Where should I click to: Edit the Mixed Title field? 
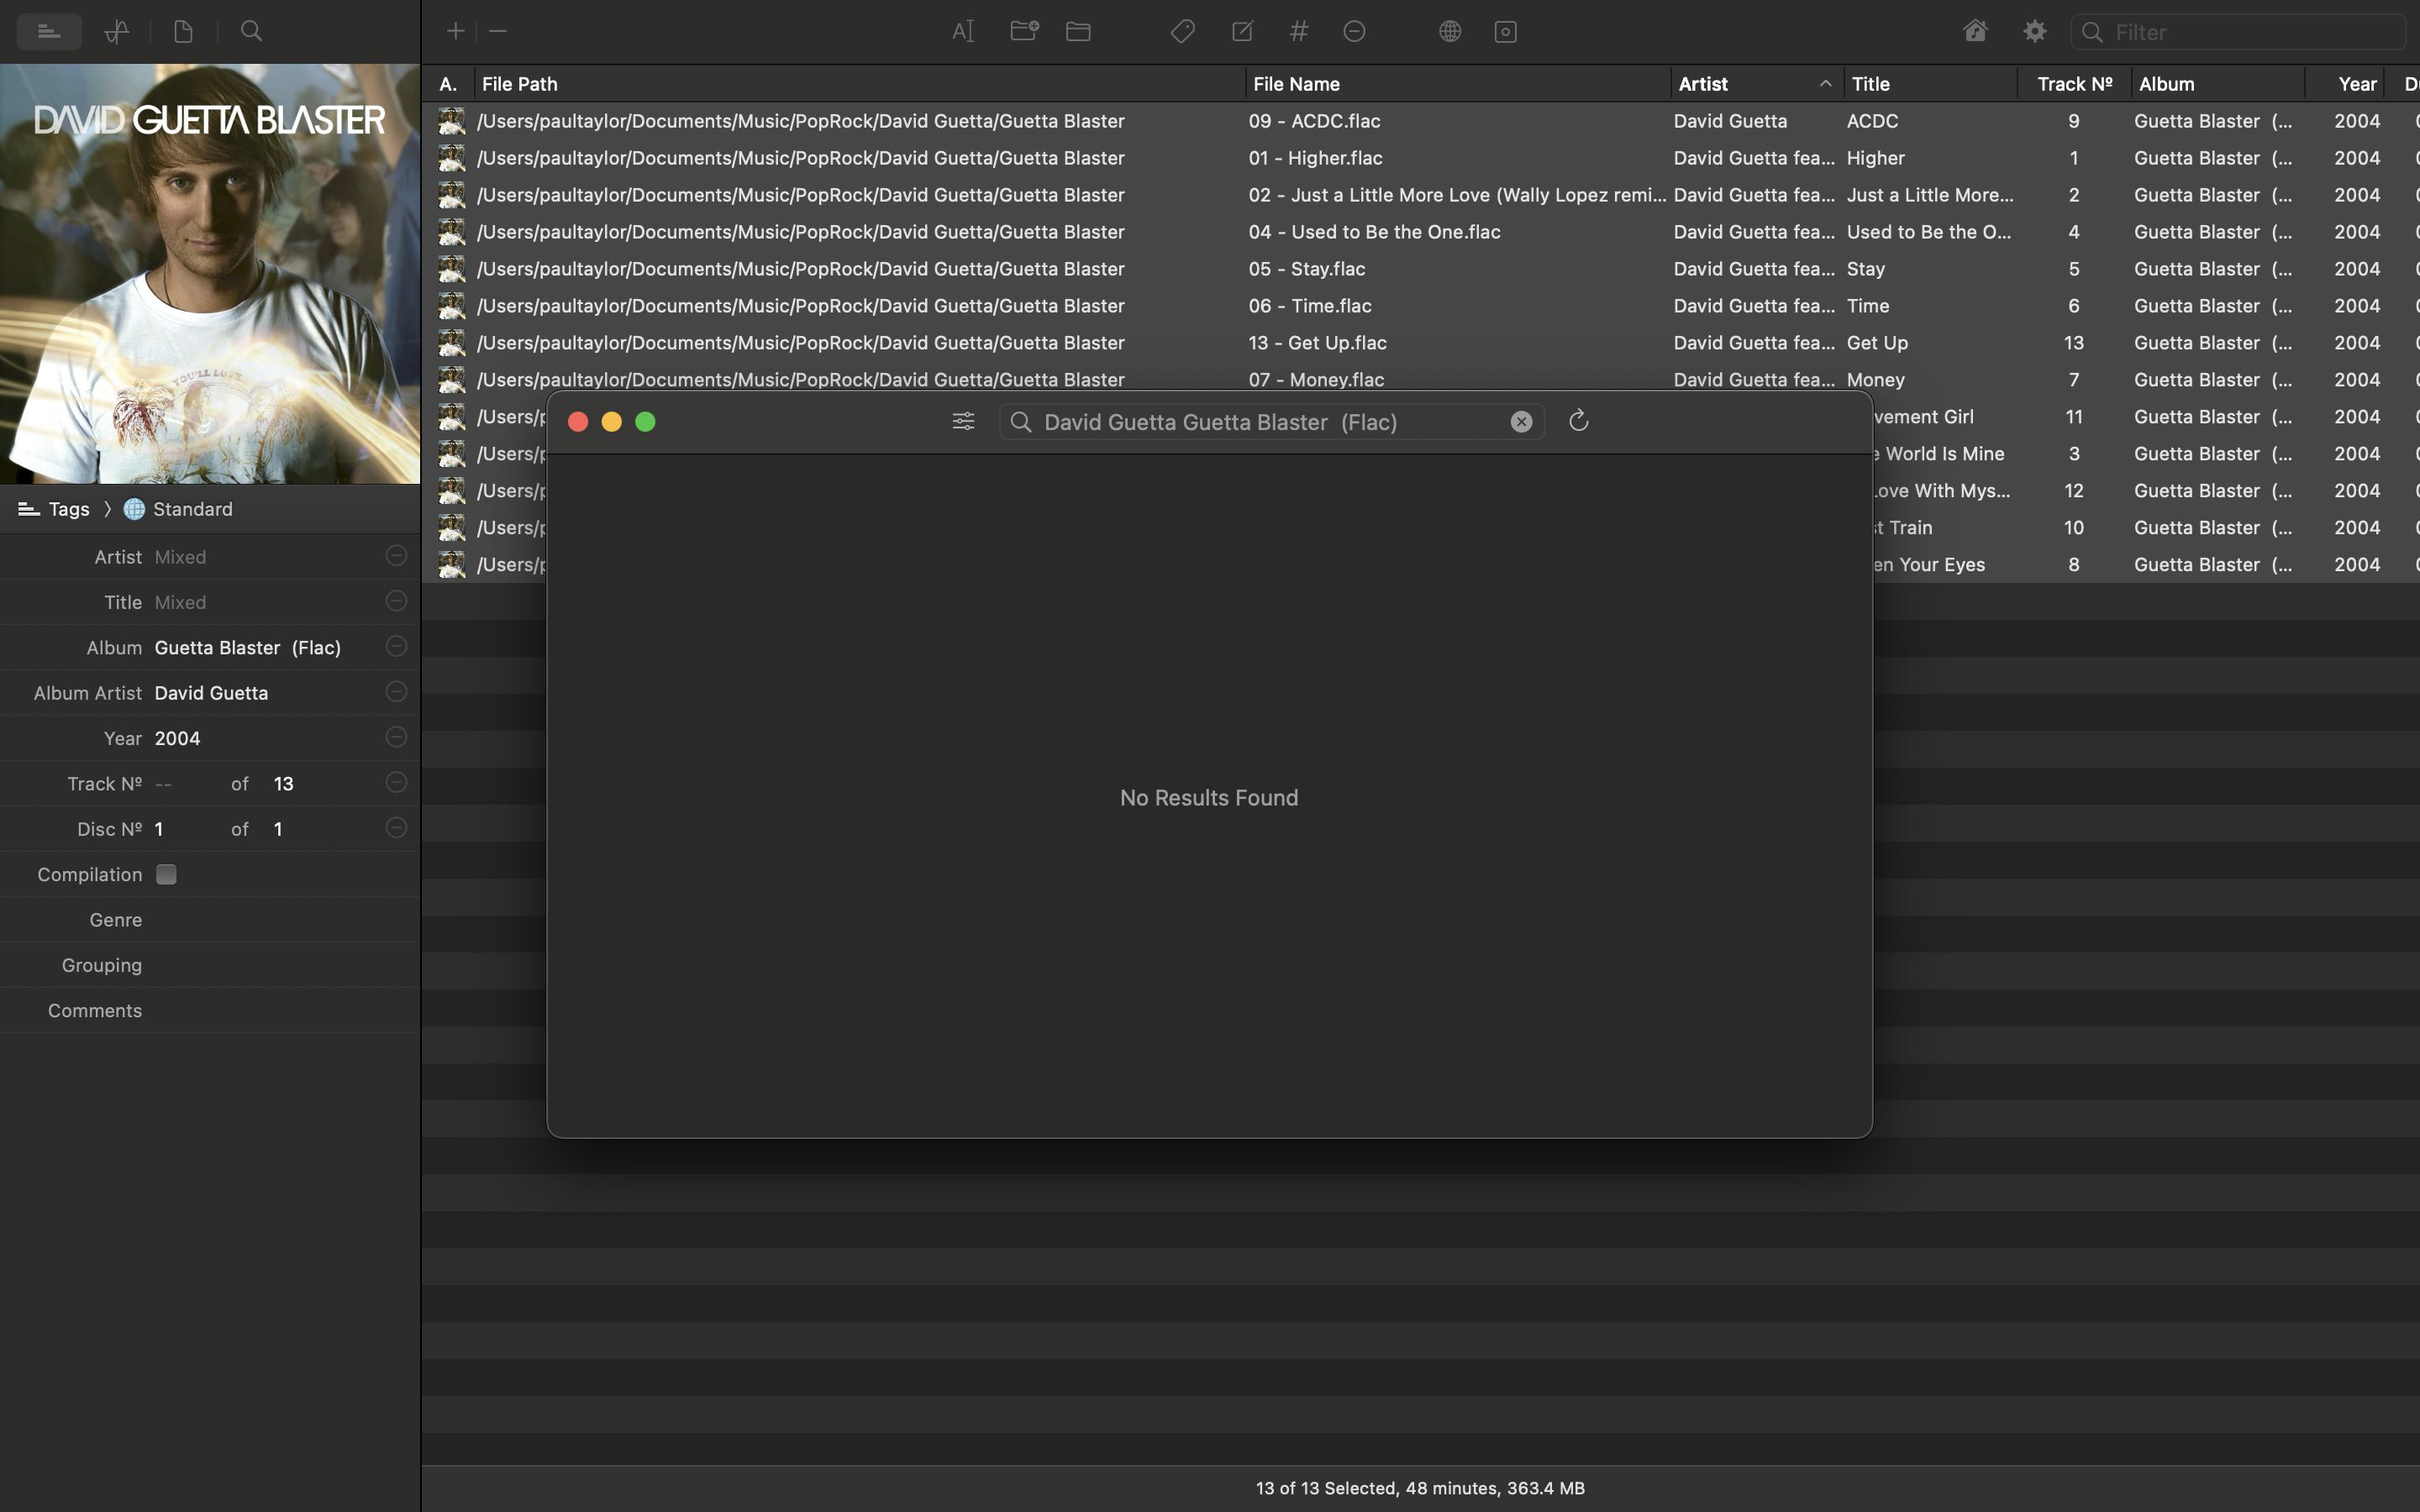click(x=265, y=602)
